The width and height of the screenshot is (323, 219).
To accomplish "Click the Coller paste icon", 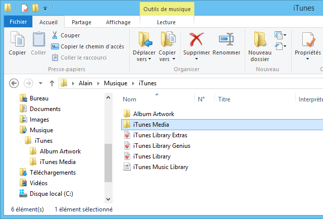I will 38,39.
